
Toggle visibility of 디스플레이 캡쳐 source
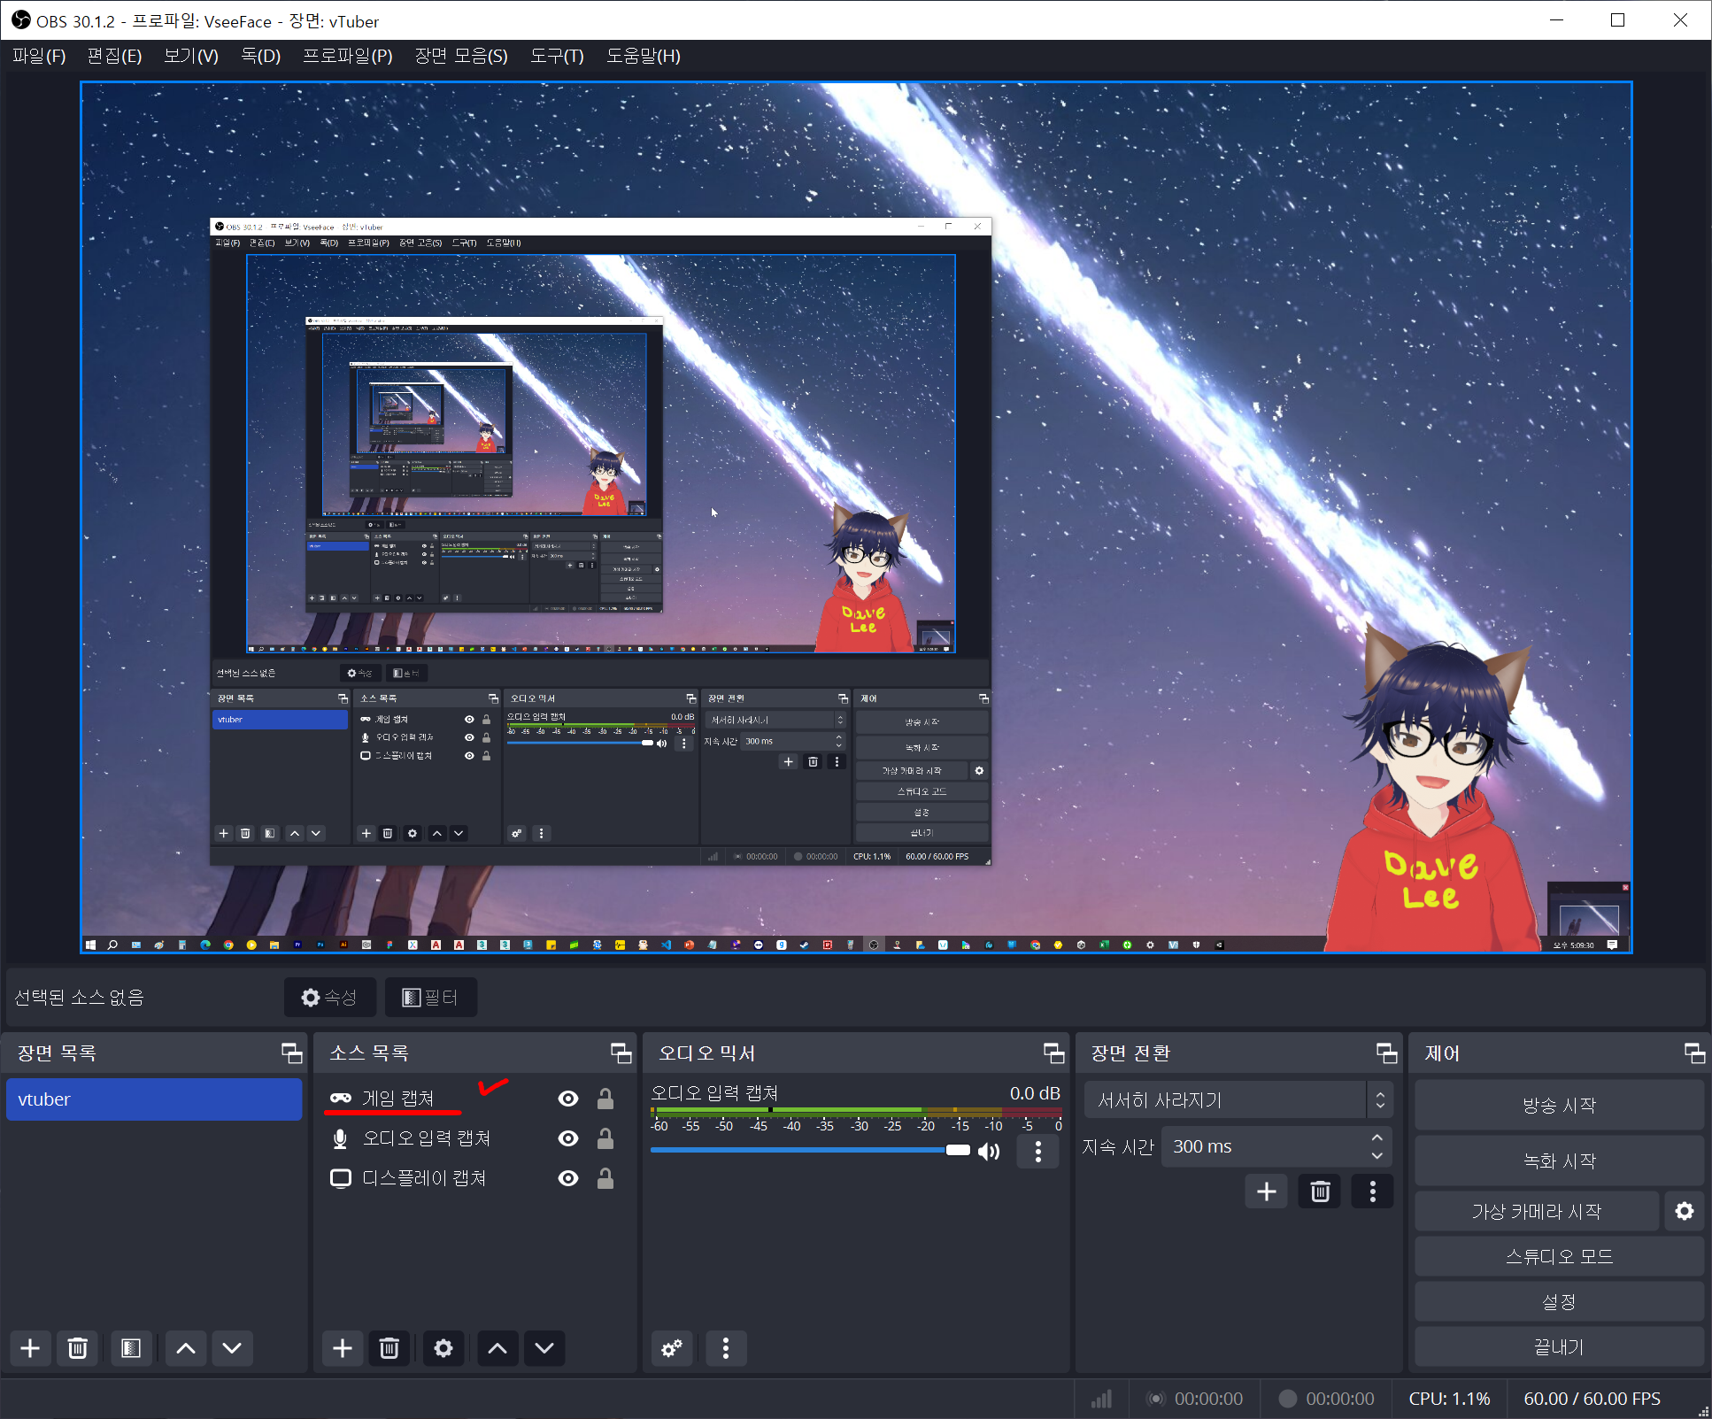pos(568,1178)
